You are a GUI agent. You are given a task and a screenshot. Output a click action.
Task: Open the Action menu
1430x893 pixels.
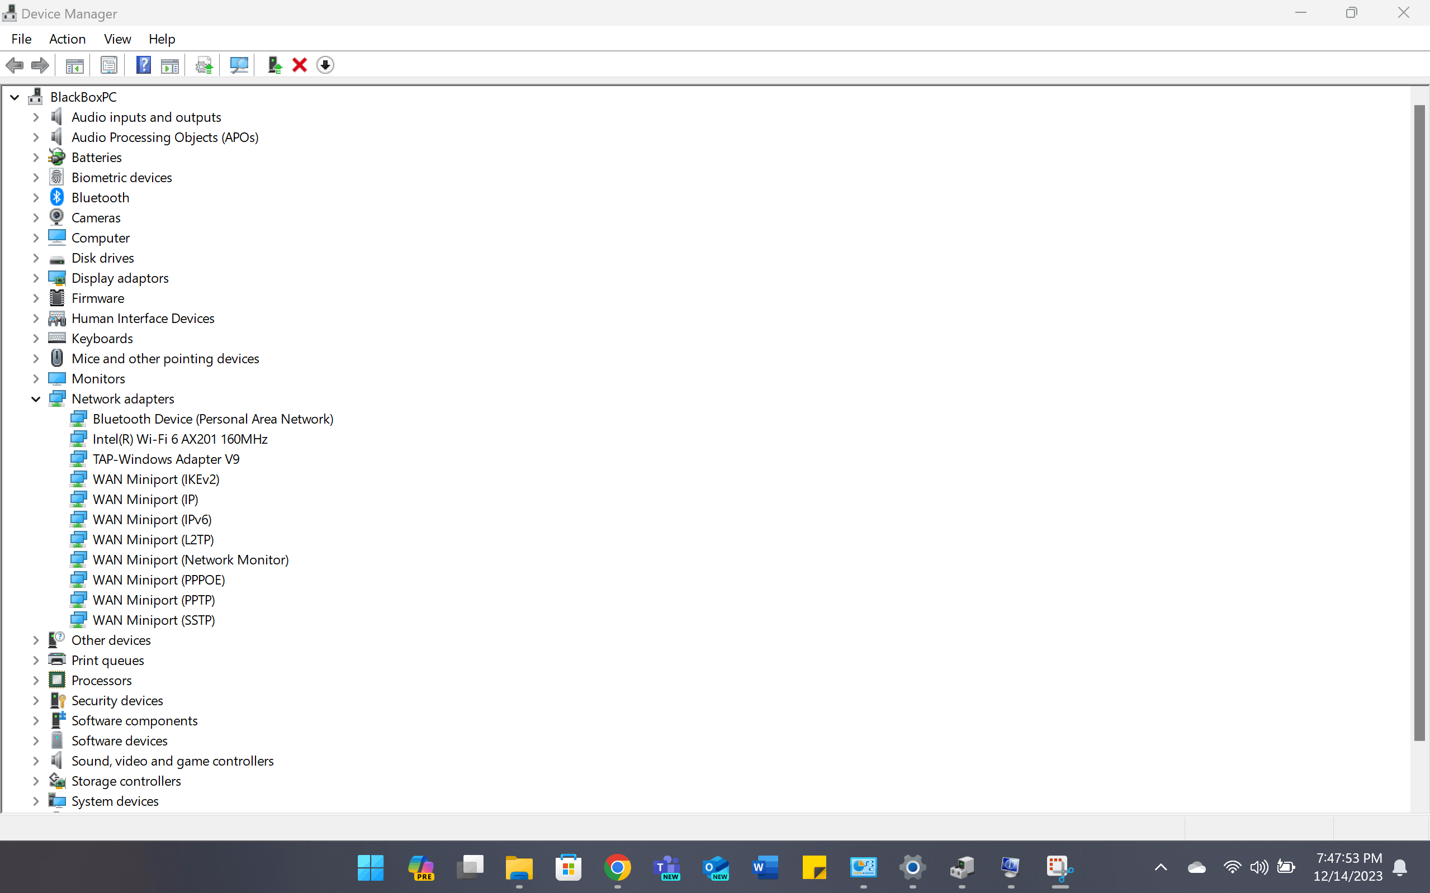67,39
